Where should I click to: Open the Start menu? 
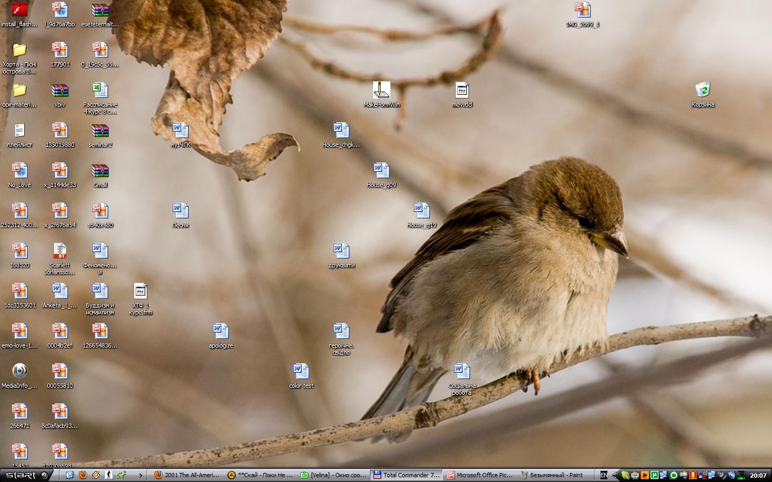click(25, 475)
